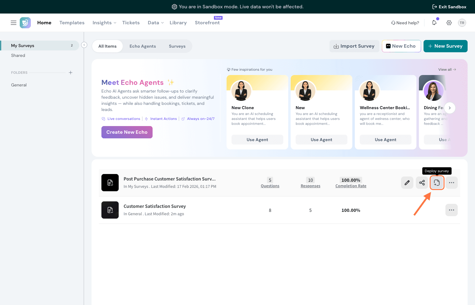Open the Storefront menu item
This screenshot has width=475, height=305.
click(x=207, y=23)
